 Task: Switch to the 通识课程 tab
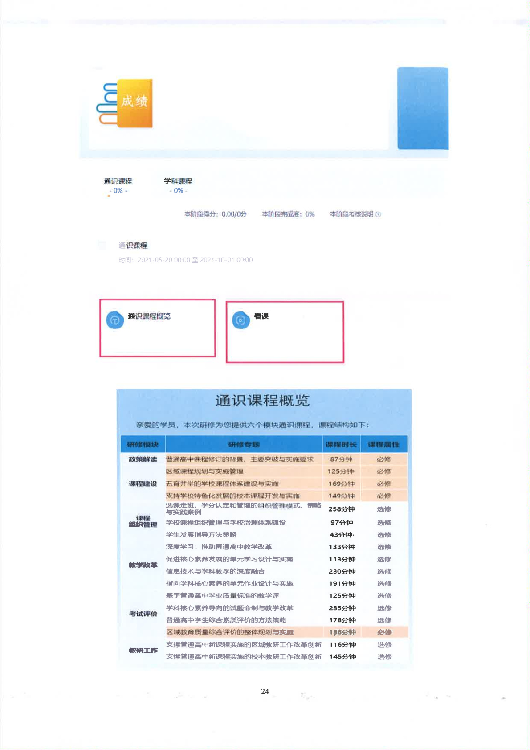tap(118, 185)
